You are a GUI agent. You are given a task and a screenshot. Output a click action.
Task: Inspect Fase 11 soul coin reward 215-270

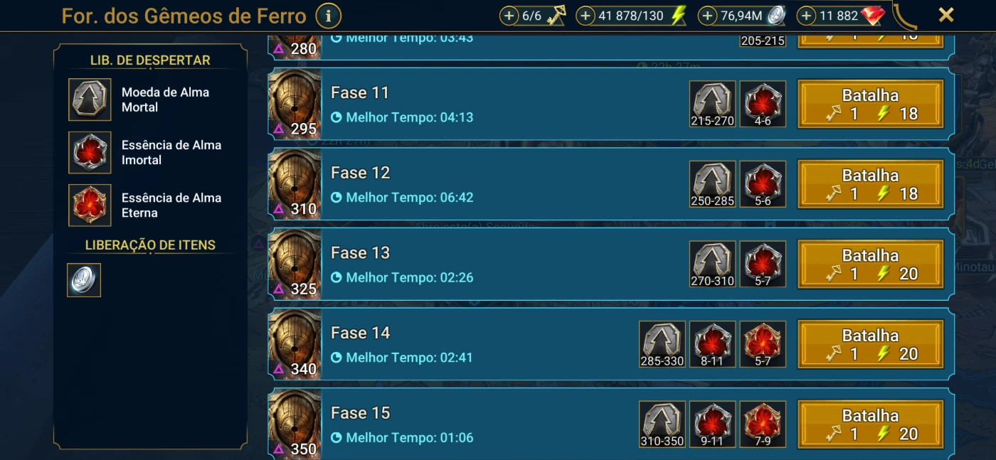point(713,104)
